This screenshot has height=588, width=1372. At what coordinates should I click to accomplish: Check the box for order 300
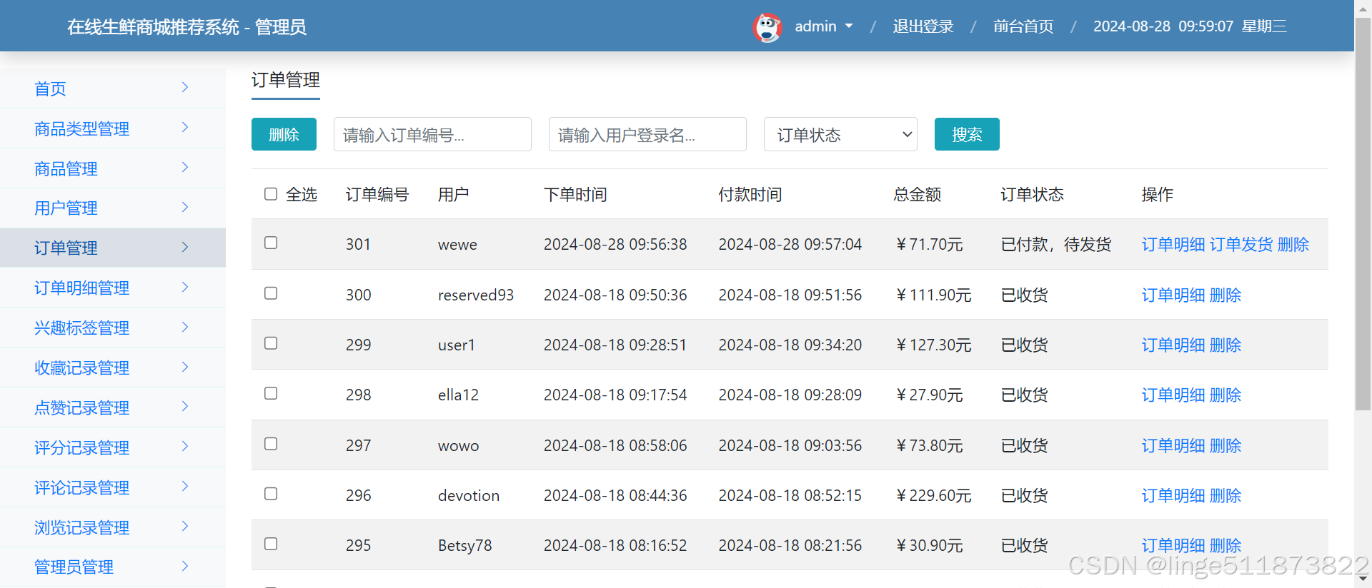[x=271, y=293]
